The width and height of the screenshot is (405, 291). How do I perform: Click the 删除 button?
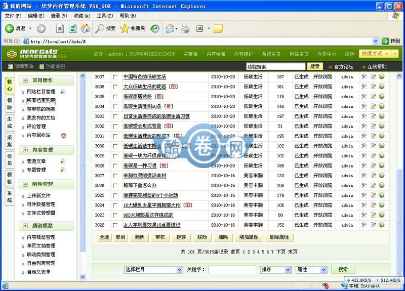coord(223,237)
